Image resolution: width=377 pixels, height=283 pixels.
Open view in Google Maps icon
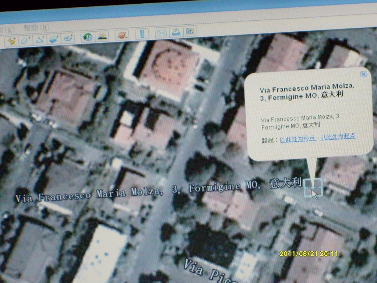click(x=190, y=31)
